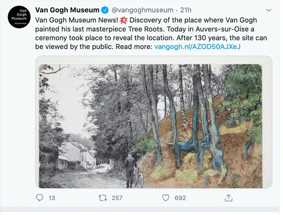
Task: Click the tweet text about Auvers-sur-Oise
Action: click(x=151, y=33)
